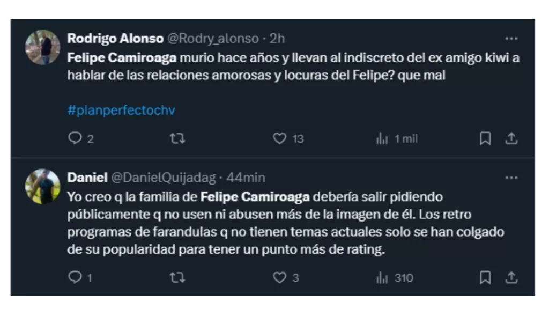View analytics of Daniel's tweet
Viewport: 549px width, 309px height.
pyautogui.click(x=382, y=277)
